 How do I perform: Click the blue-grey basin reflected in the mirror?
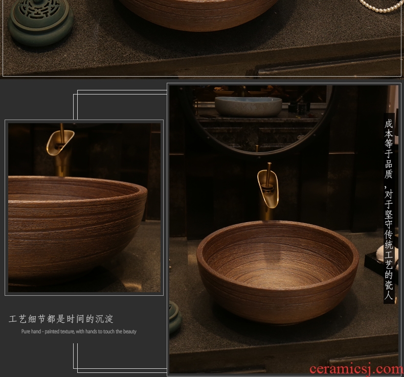pos(248,105)
